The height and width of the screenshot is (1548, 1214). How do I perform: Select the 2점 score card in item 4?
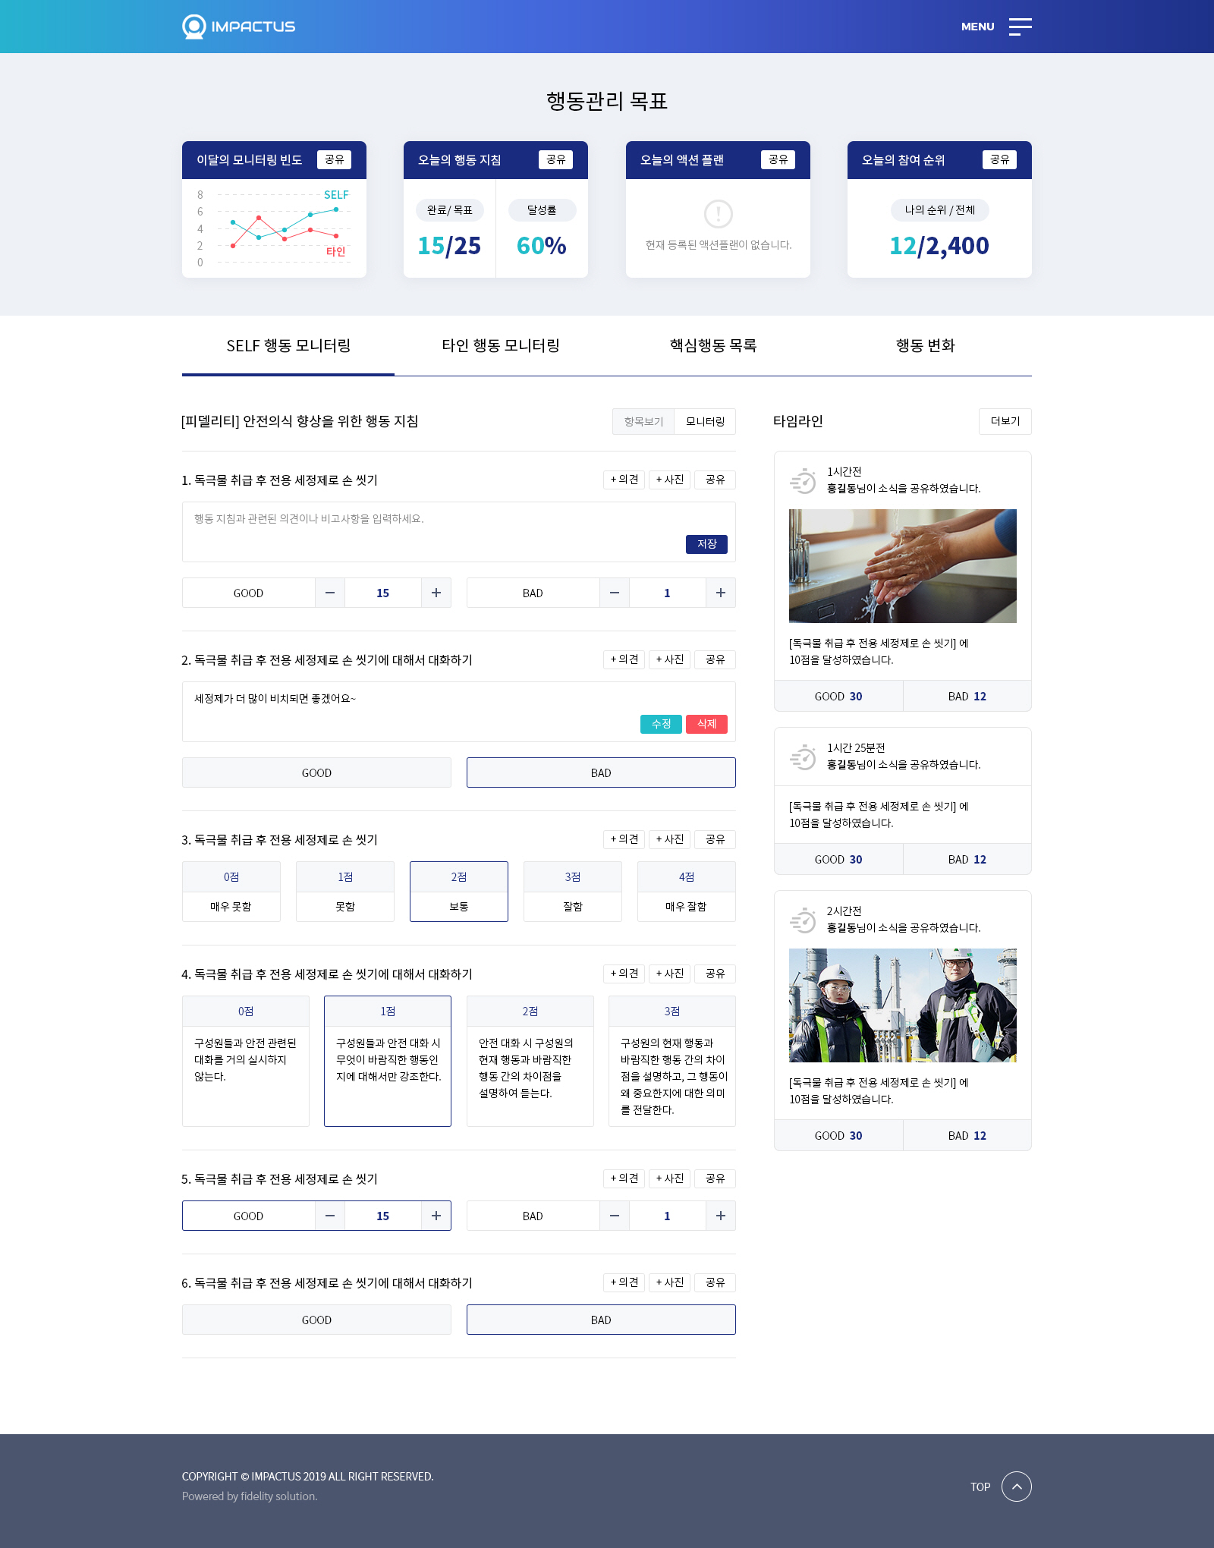(x=530, y=1060)
